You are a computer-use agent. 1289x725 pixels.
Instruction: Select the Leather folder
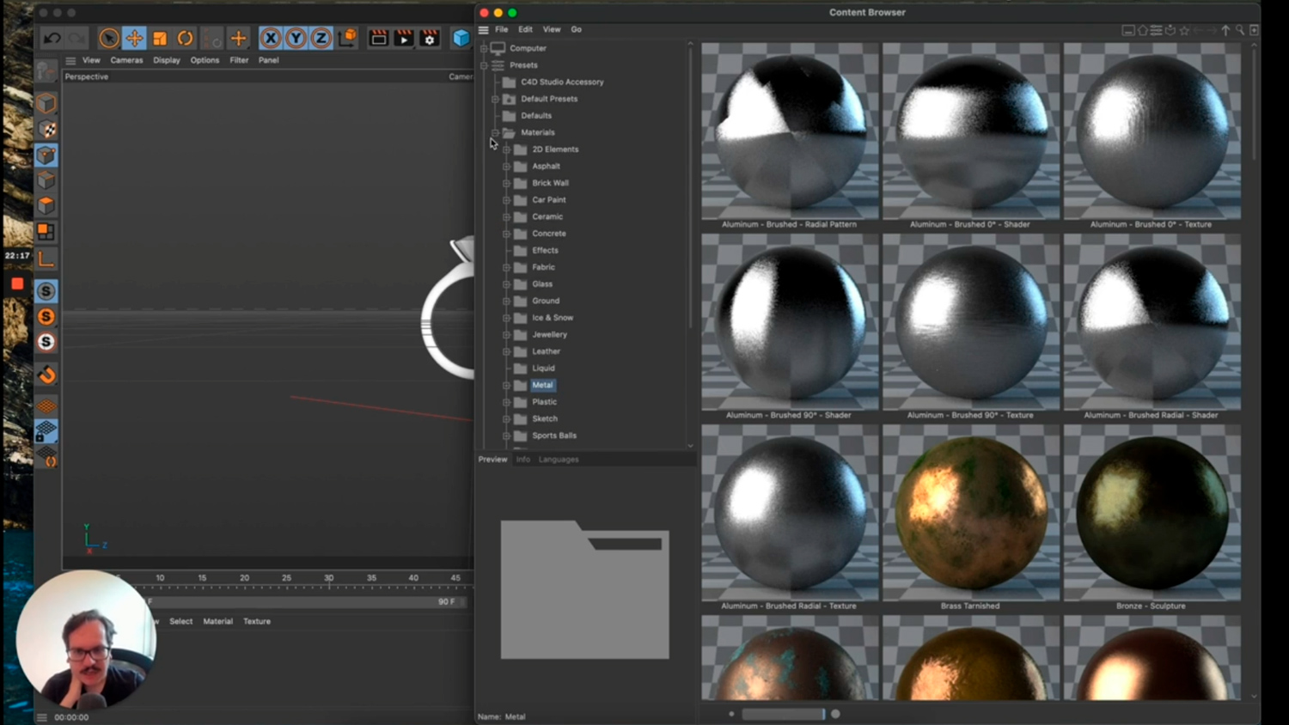tap(546, 351)
